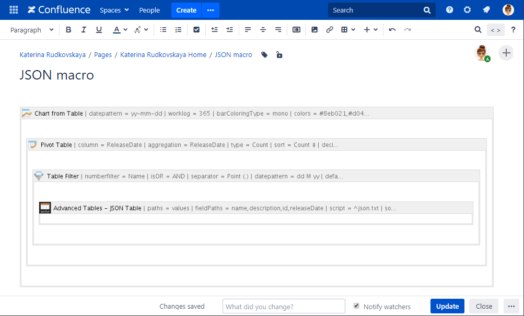This screenshot has height=316, width=524.
Task: Toggle bold formatting
Action: [68, 30]
